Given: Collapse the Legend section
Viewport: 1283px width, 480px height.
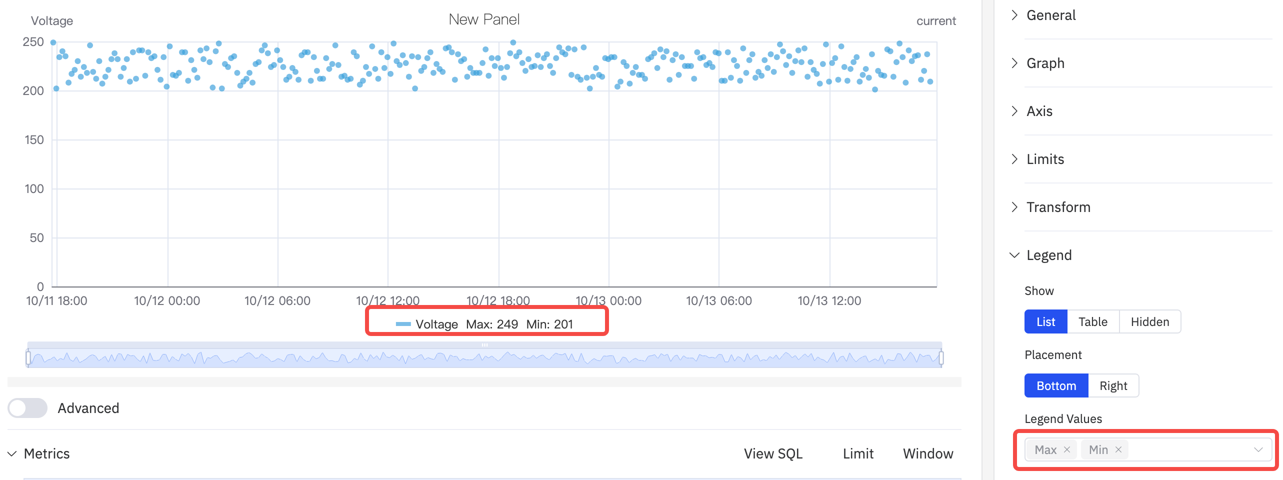Looking at the screenshot, I should pyautogui.click(x=1015, y=254).
